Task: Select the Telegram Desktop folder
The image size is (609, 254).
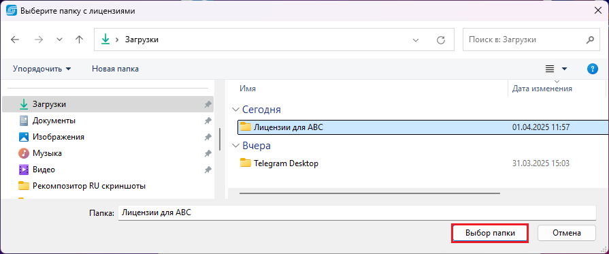Action: 423,163
